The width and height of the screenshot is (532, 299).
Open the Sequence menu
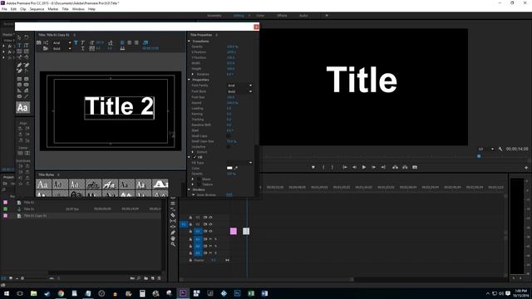(37, 9)
